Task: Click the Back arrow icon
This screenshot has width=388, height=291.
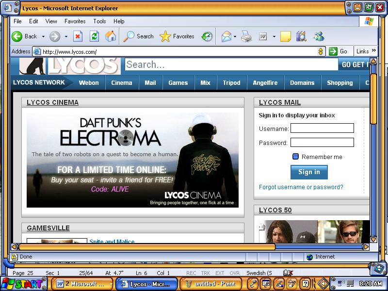Action: coord(17,36)
